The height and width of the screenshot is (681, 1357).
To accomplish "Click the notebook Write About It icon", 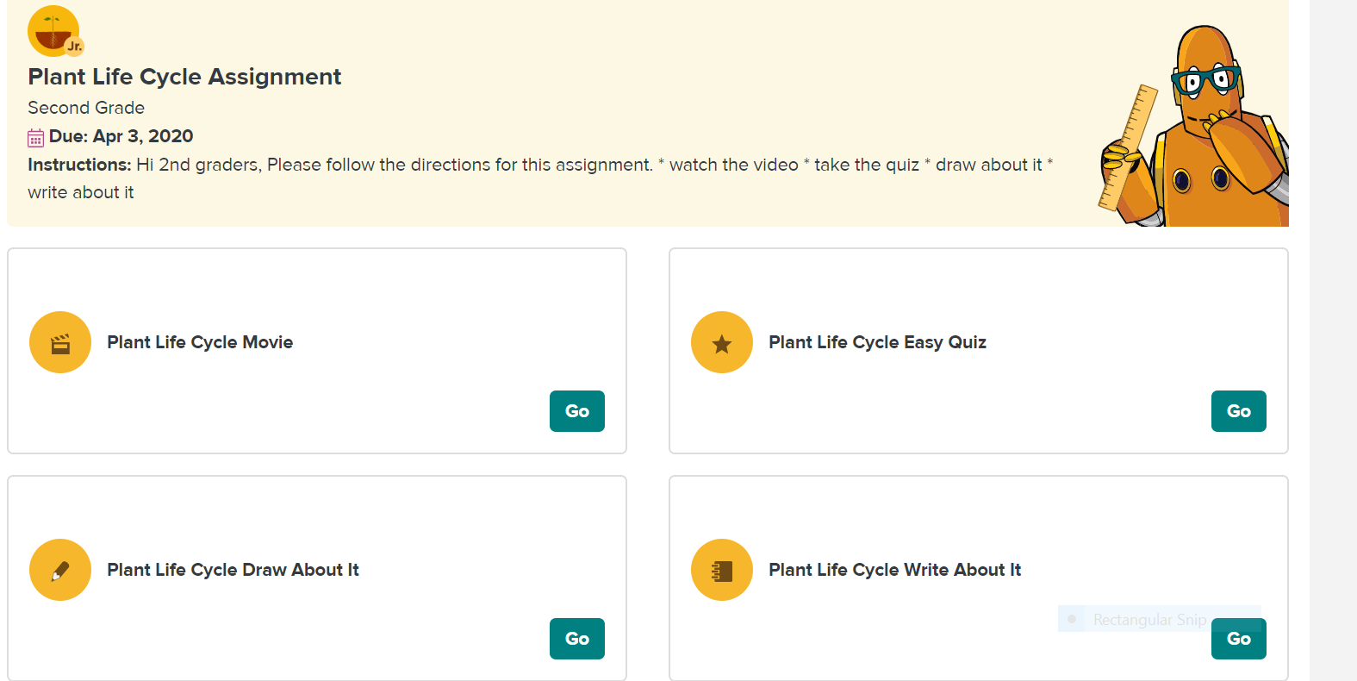I will [722, 570].
